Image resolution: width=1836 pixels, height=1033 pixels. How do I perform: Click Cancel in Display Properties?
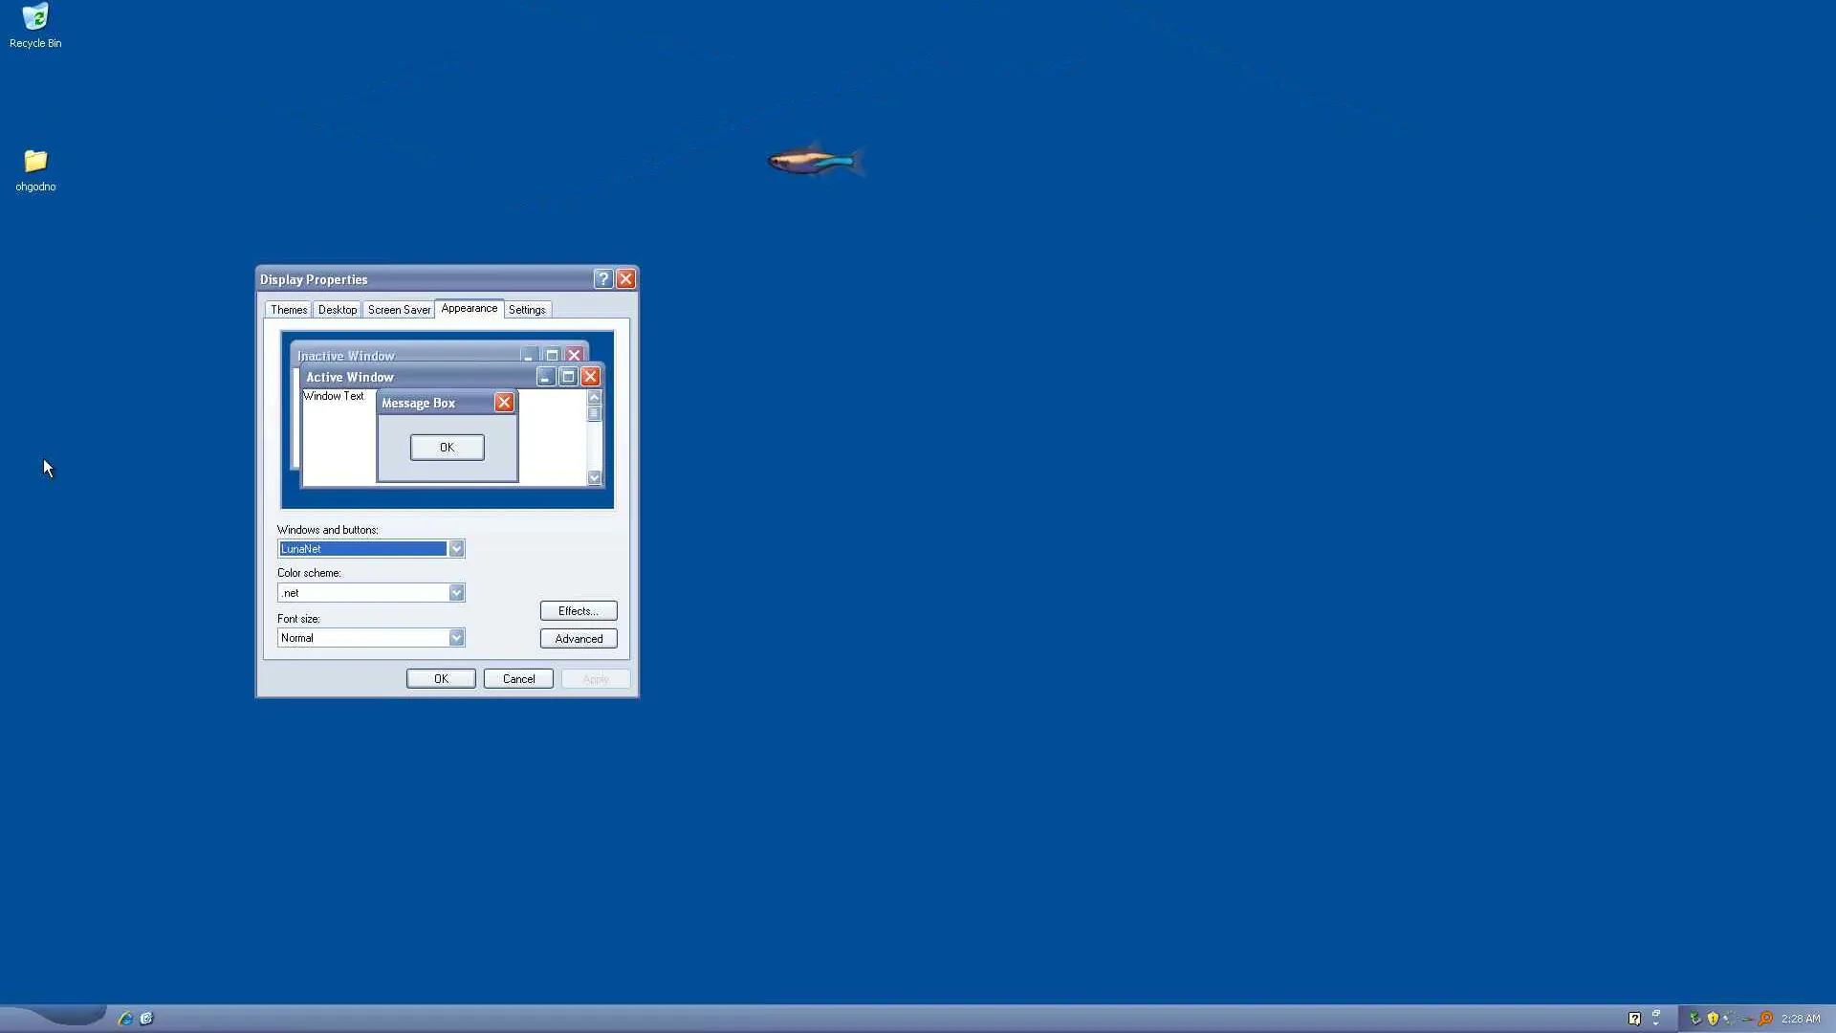518,679
